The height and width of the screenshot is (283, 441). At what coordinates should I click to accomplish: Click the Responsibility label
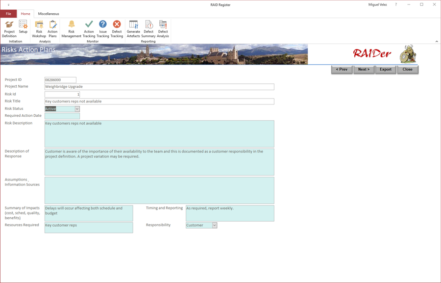[158, 225]
